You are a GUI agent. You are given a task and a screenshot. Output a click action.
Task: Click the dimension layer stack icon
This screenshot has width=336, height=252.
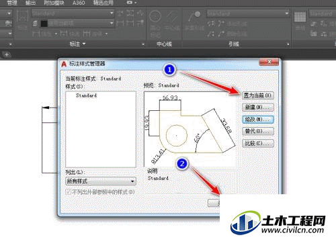tap(35, 24)
